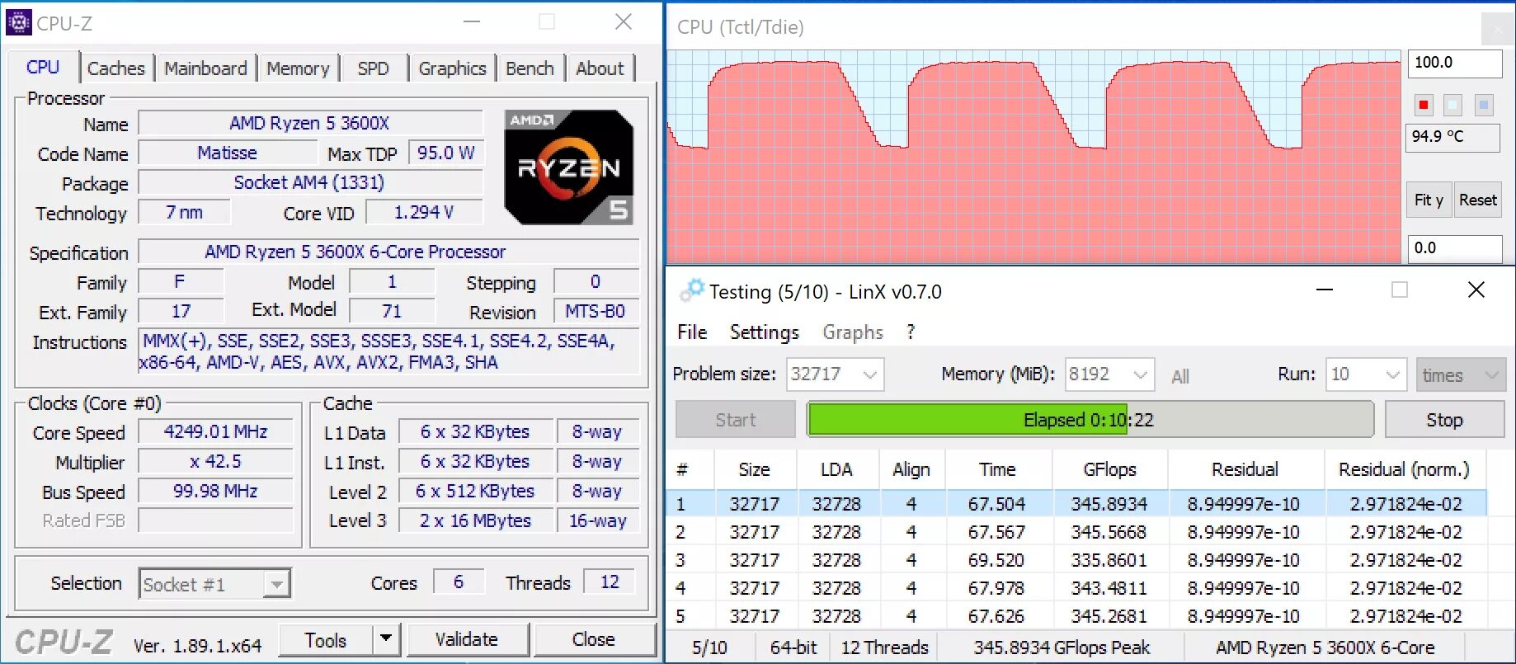Click the Tools button in CPU-Z
1516x664 pixels.
326,639
